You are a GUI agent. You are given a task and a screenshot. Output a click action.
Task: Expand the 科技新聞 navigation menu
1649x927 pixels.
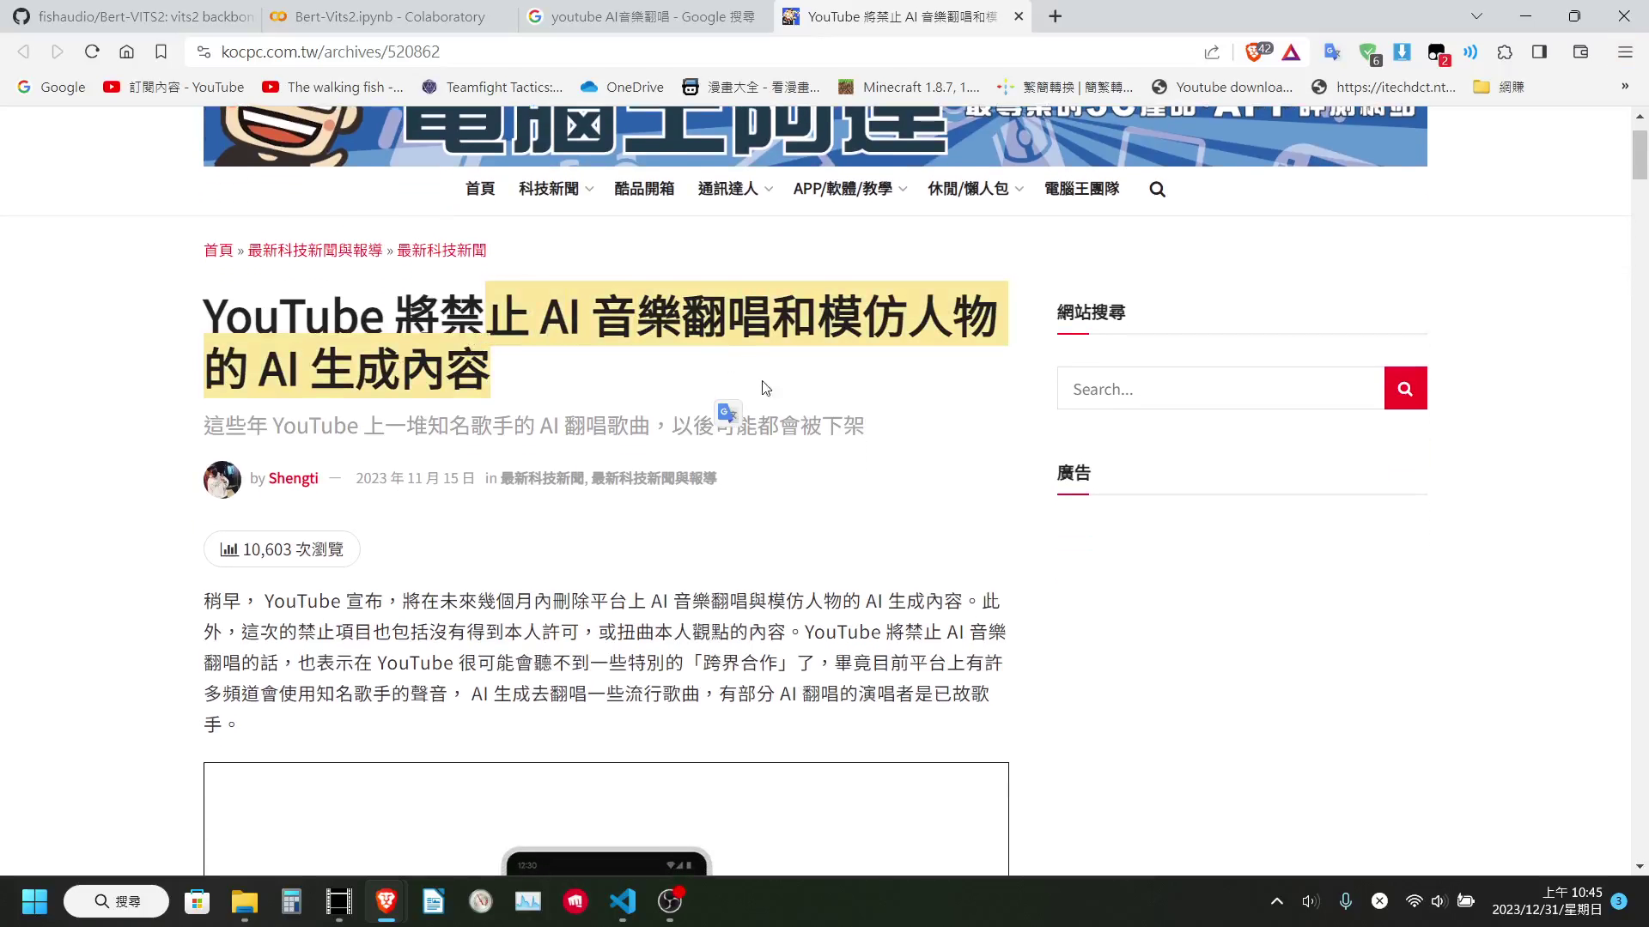click(556, 189)
